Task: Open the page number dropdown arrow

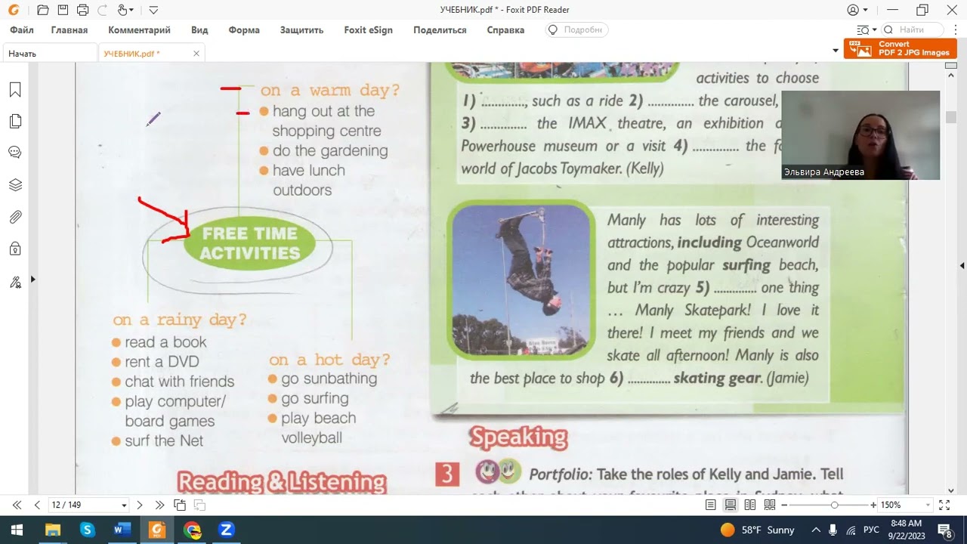Action: [x=124, y=505]
